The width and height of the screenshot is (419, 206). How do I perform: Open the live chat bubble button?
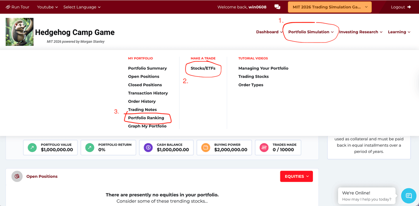tap(408, 196)
